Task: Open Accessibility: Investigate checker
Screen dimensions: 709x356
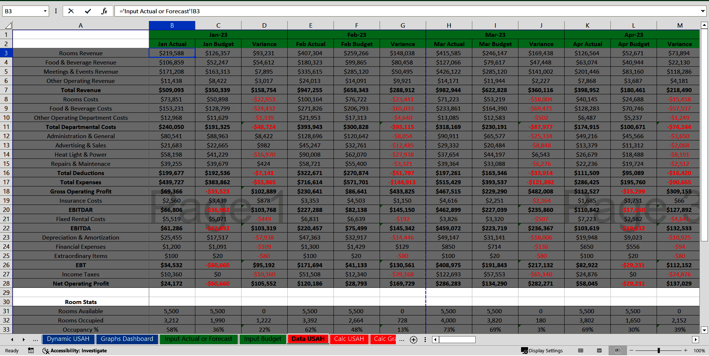Action: pyautogui.click(x=75, y=350)
